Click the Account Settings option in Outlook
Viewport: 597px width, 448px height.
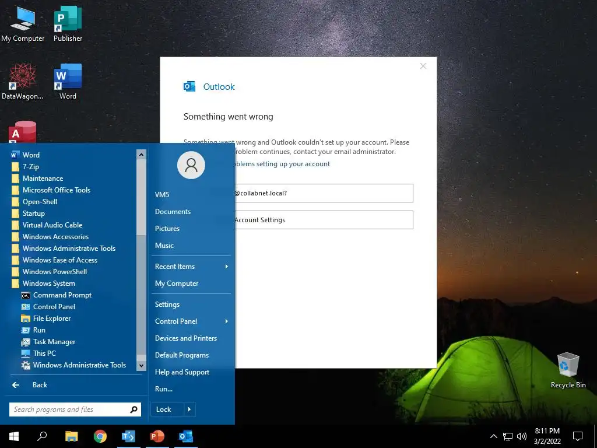[324, 220]
